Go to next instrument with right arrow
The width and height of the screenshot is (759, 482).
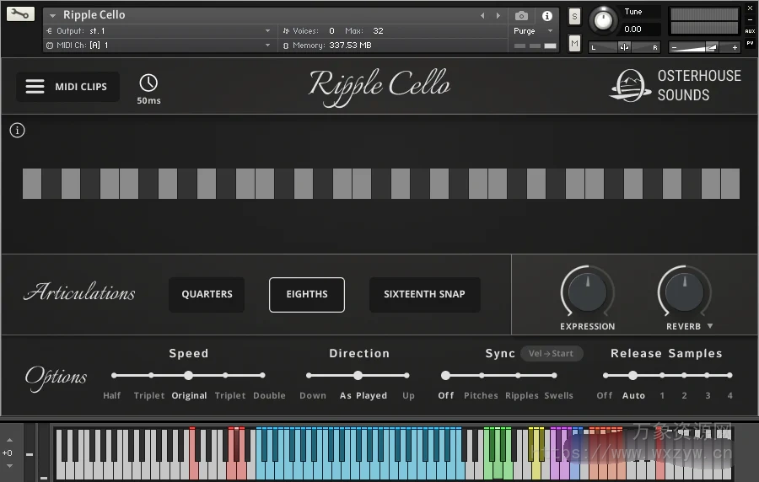tap(498, 15)
